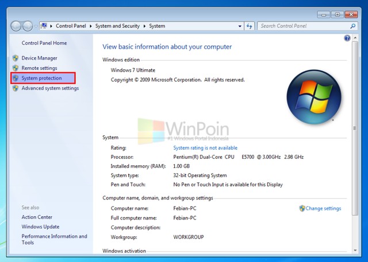Click View basic information about your computer heading
Image resolution: width=368 pixels, height=262 pixels.
[x=167, y=46]
